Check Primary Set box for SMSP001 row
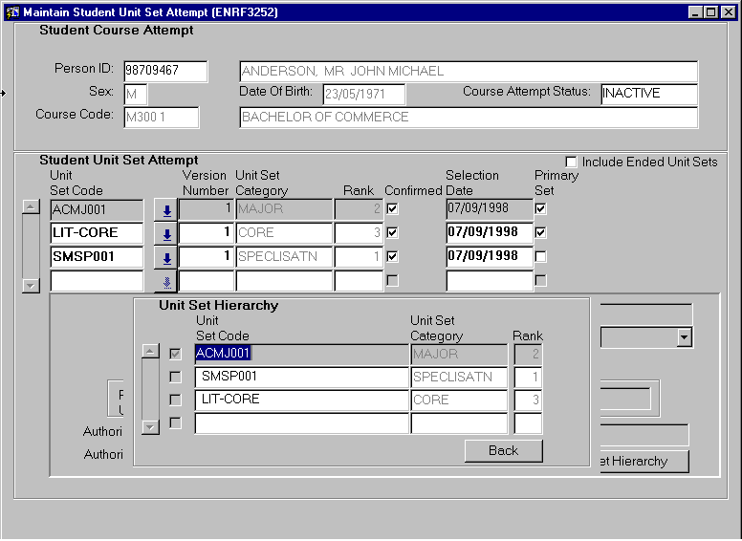Image resolution: width=742 pixels, height=541 pixels. [x=541, y=256]
